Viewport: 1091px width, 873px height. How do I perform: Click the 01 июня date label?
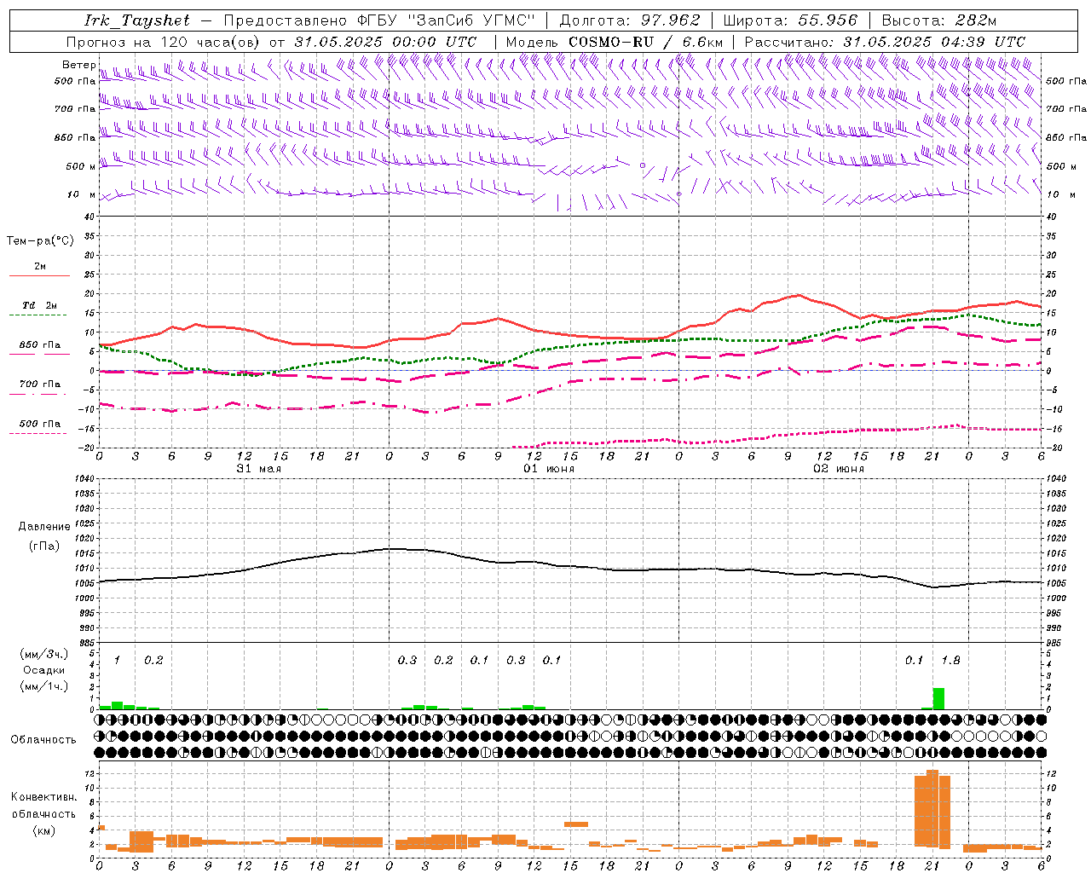point(548,469)
